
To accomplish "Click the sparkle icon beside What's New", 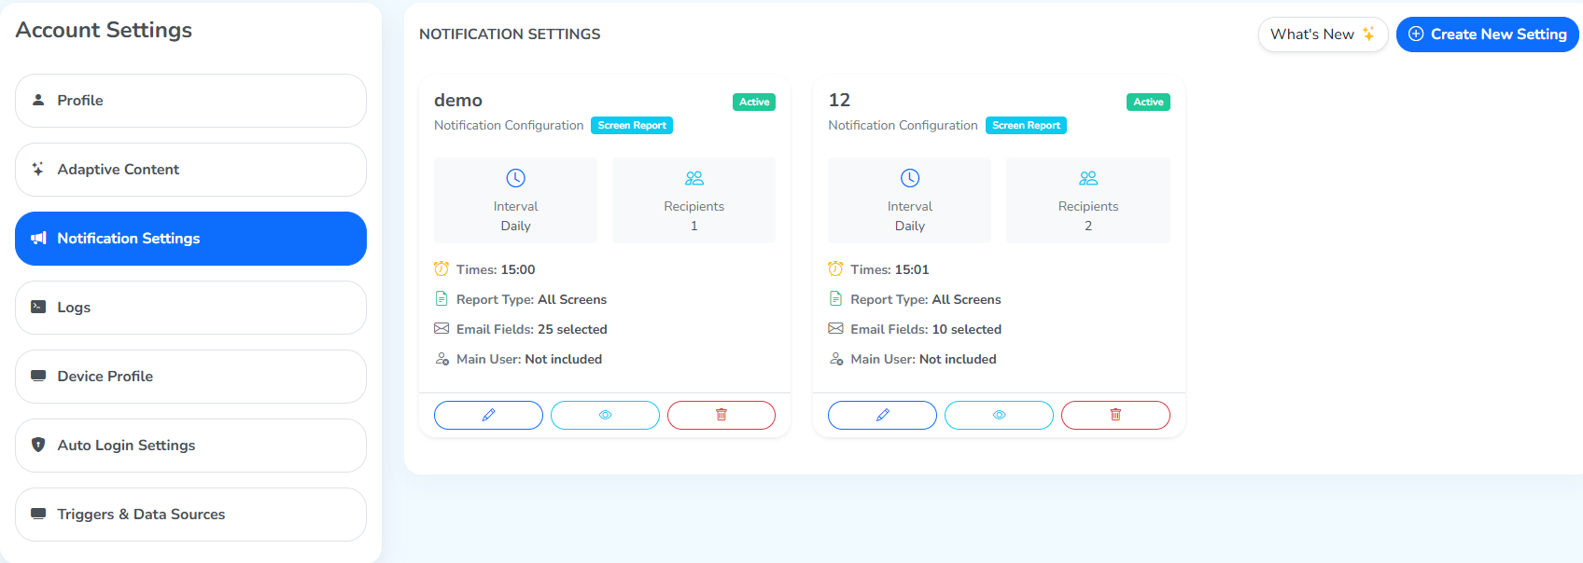I will point(1368,34).
